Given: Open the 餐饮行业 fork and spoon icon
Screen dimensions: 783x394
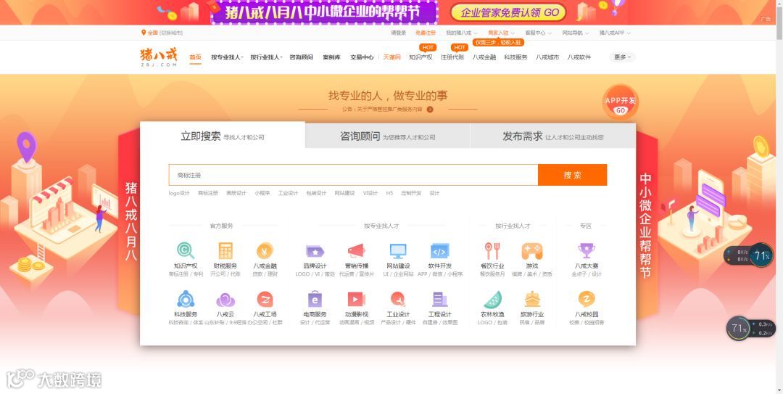Looking at the screenshot, I should click(x=492, y=250).
